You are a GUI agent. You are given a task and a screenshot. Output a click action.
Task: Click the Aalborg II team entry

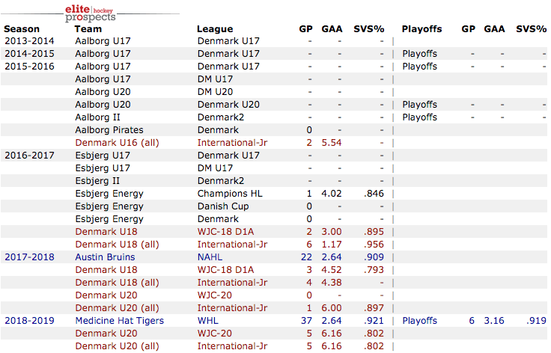(100, 117)
